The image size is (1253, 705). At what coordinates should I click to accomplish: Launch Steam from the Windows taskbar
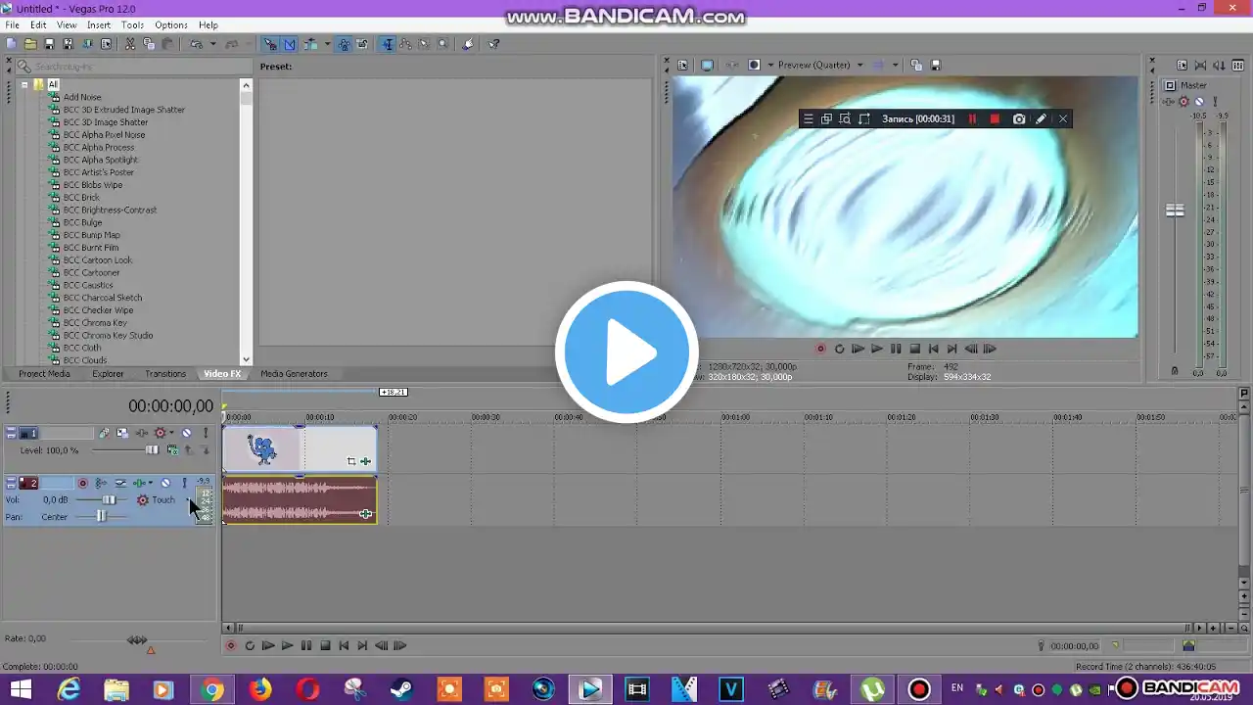click(401, 690)
